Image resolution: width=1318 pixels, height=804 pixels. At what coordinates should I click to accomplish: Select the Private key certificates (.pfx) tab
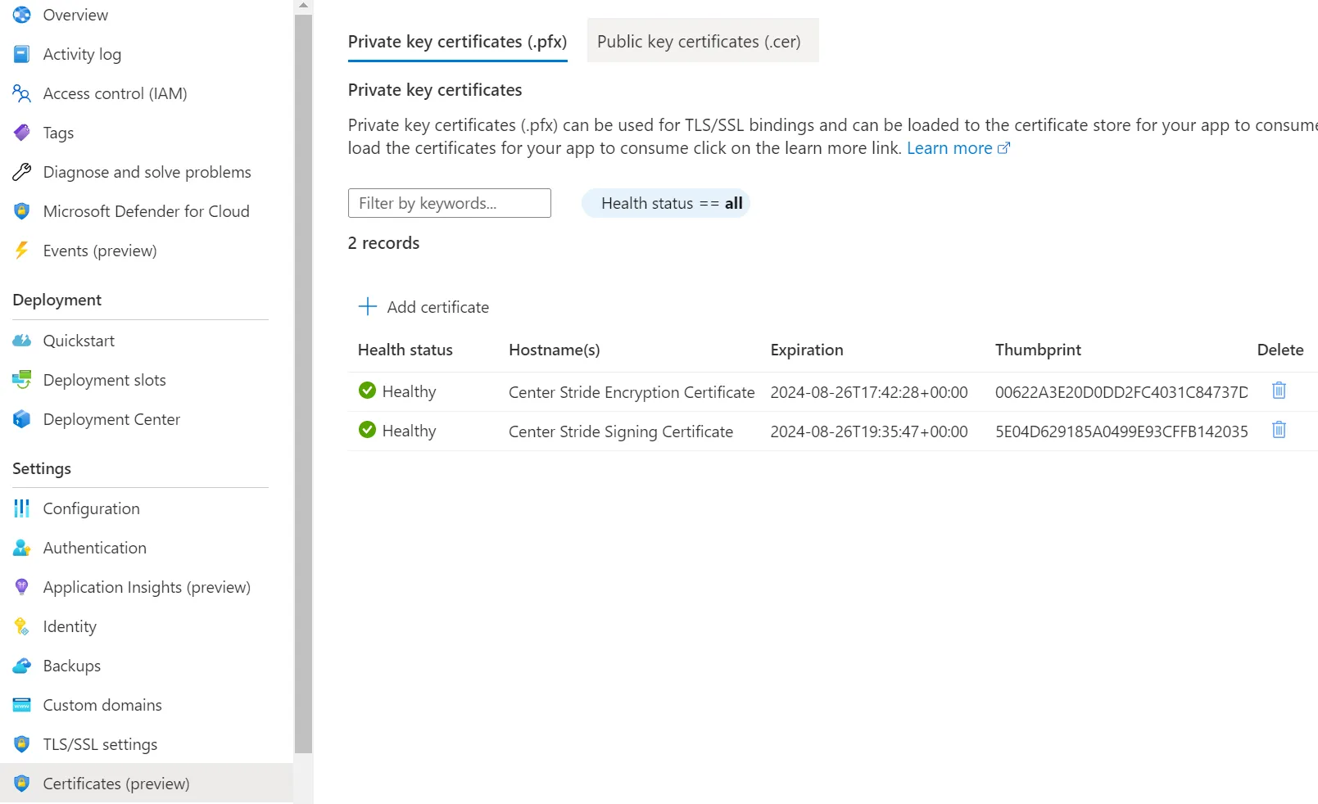click(457, 41)
